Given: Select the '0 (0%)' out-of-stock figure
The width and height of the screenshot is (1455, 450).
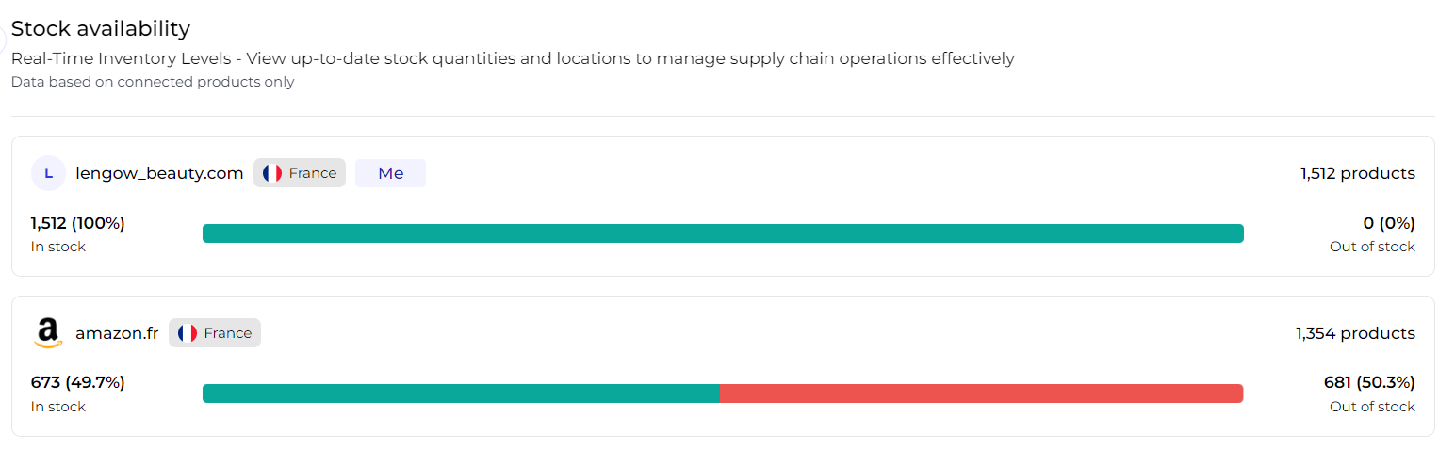Looking at the screenshot, I should (1389, 223).
